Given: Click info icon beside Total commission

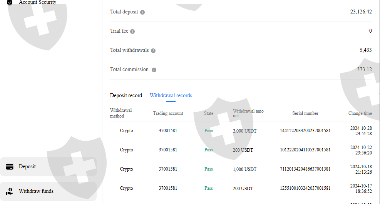Looking at the screenshot, I should tap(154, 70).
